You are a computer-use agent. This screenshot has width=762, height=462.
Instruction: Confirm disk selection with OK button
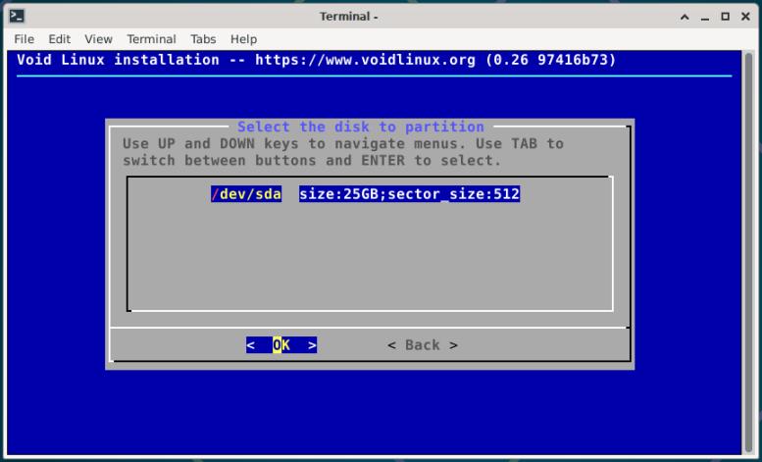(281, 345)
